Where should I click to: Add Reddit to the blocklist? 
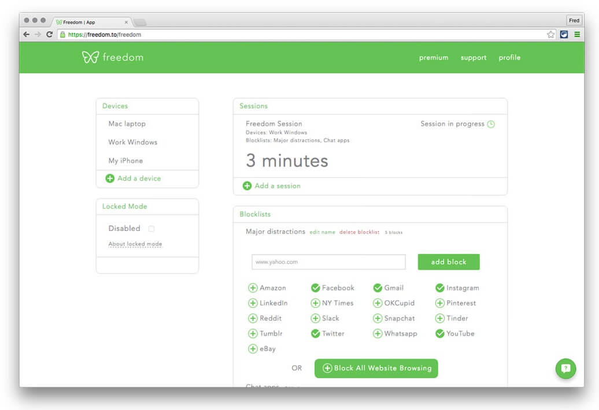click(253, 318)
